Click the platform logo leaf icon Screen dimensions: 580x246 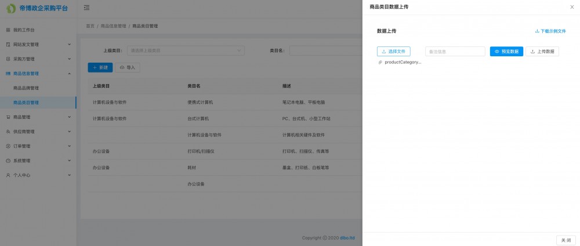10,8
